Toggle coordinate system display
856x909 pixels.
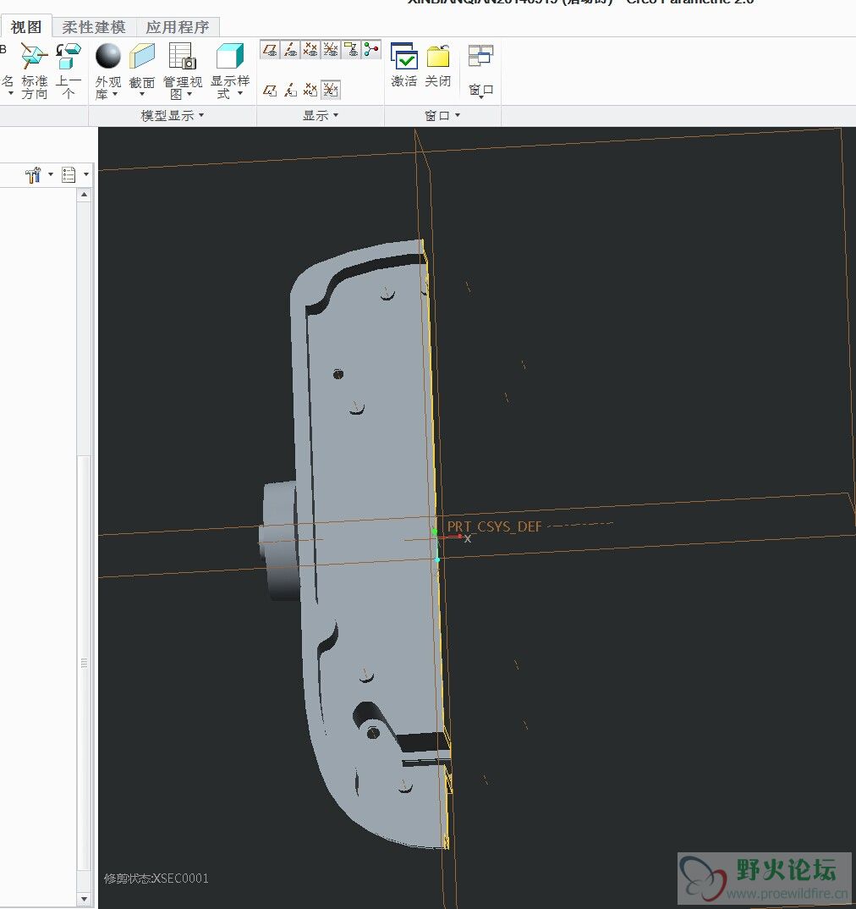(331, 50)
